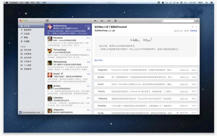Click sender name Bubblezhang in message header

tap(101, 30)
